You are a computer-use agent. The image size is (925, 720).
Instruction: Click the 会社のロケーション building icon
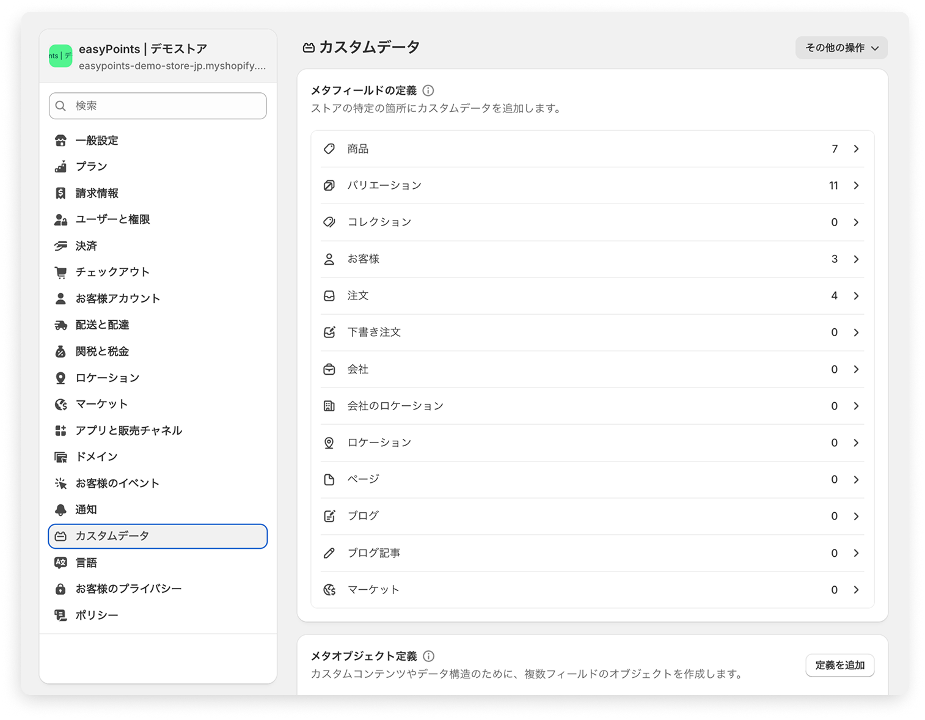pyautogui.click(x=329, y=406)
